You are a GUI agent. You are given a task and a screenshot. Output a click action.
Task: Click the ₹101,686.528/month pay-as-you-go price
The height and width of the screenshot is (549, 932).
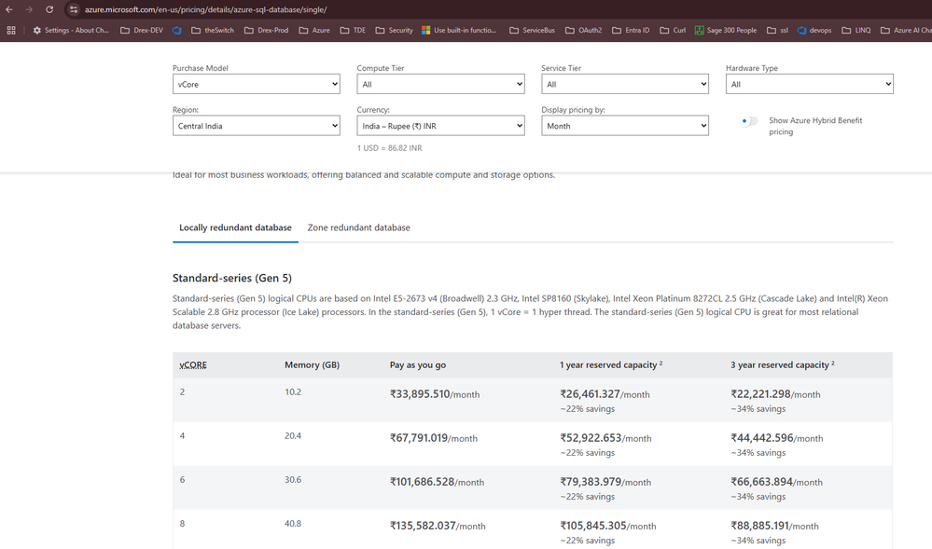click(x=437, y=482)
